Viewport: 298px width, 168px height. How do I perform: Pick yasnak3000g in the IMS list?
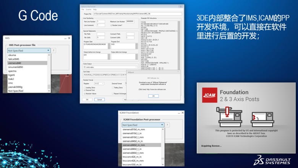(28, 87)
